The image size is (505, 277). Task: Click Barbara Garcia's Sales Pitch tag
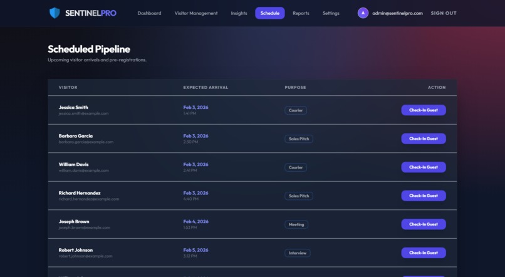(x=299, y=139)
